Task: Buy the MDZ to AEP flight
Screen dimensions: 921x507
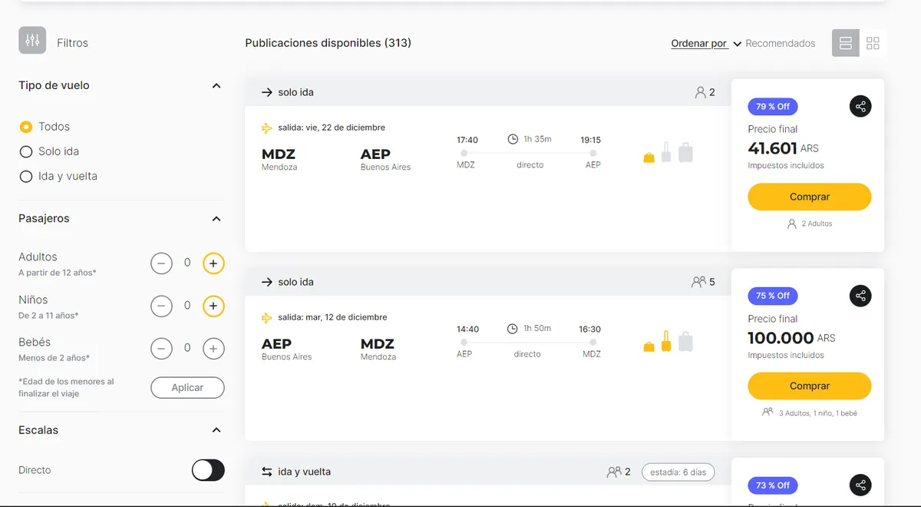Action: 809,197
